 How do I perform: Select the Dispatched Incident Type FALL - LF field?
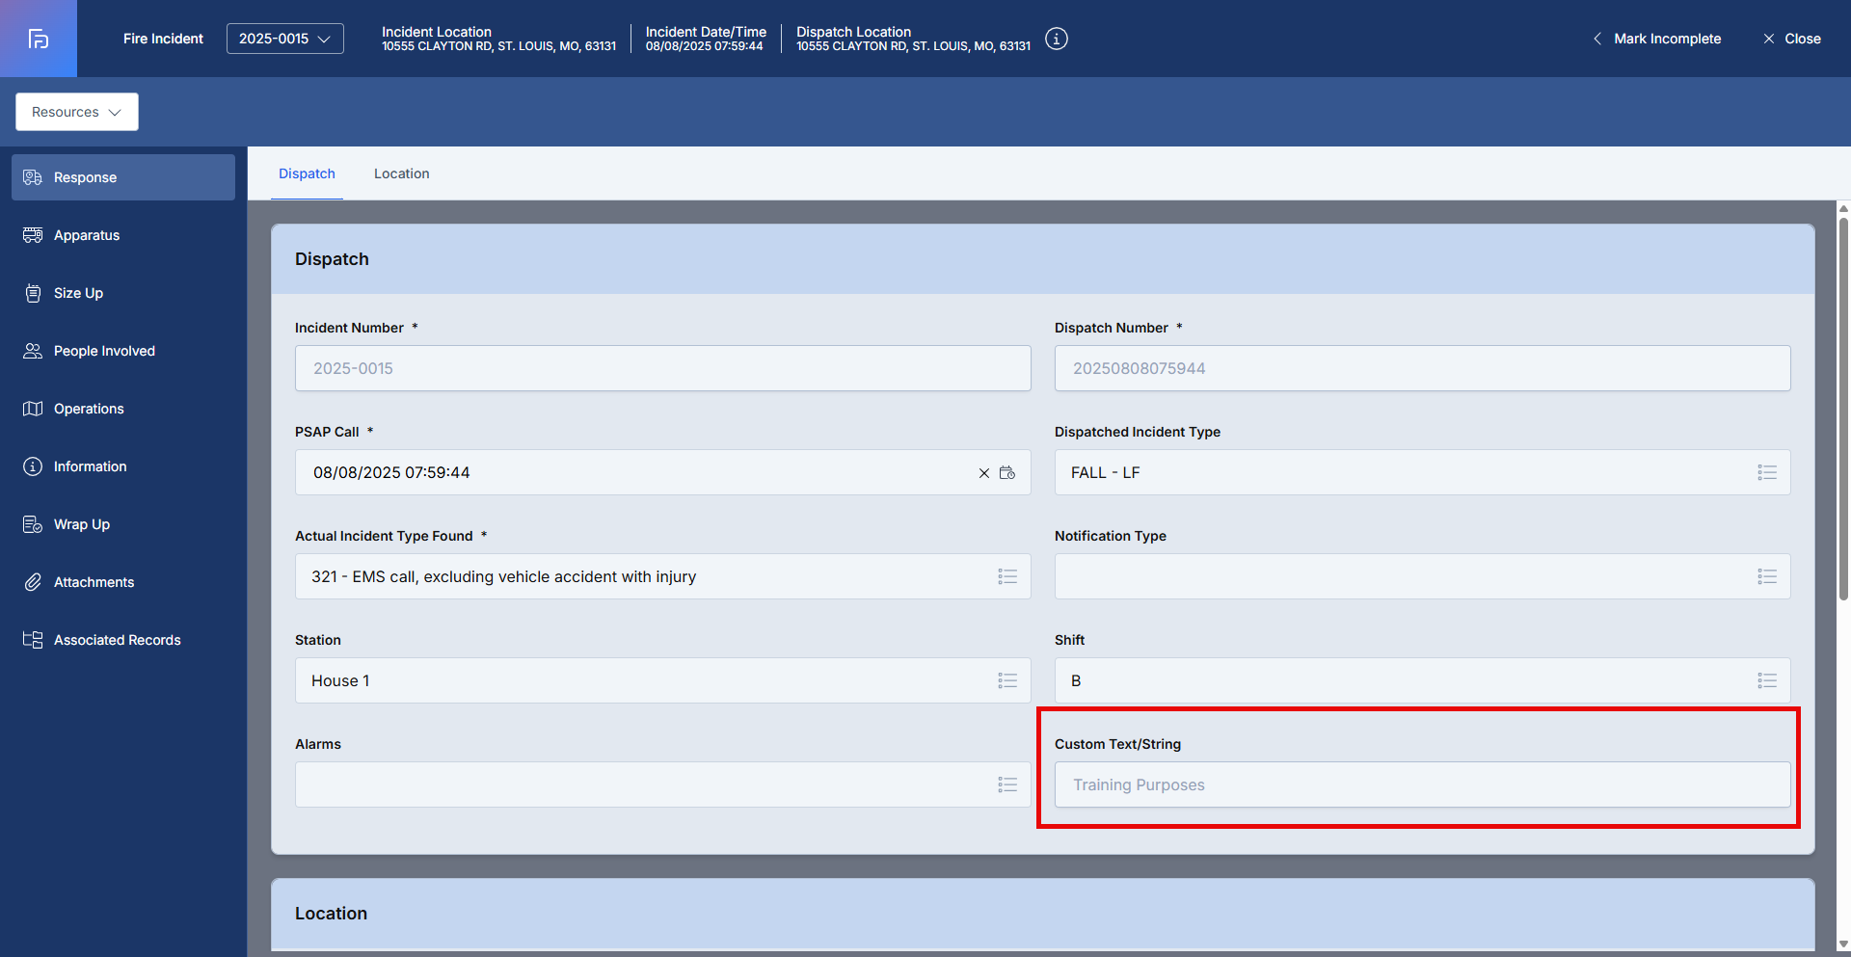coord(1423,472)
